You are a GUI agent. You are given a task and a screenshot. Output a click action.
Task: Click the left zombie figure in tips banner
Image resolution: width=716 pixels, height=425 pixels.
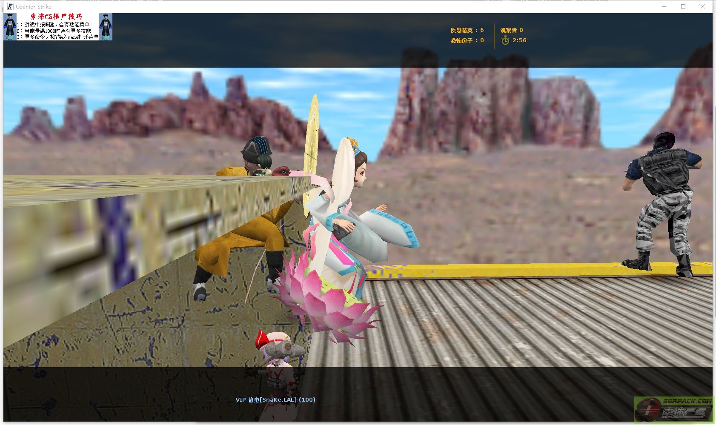pos(10,26)
